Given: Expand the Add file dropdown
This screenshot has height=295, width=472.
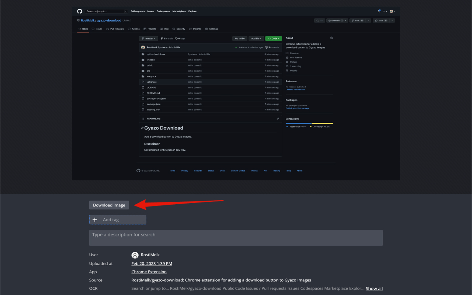Looking at the screenshot, I should 256,38.
